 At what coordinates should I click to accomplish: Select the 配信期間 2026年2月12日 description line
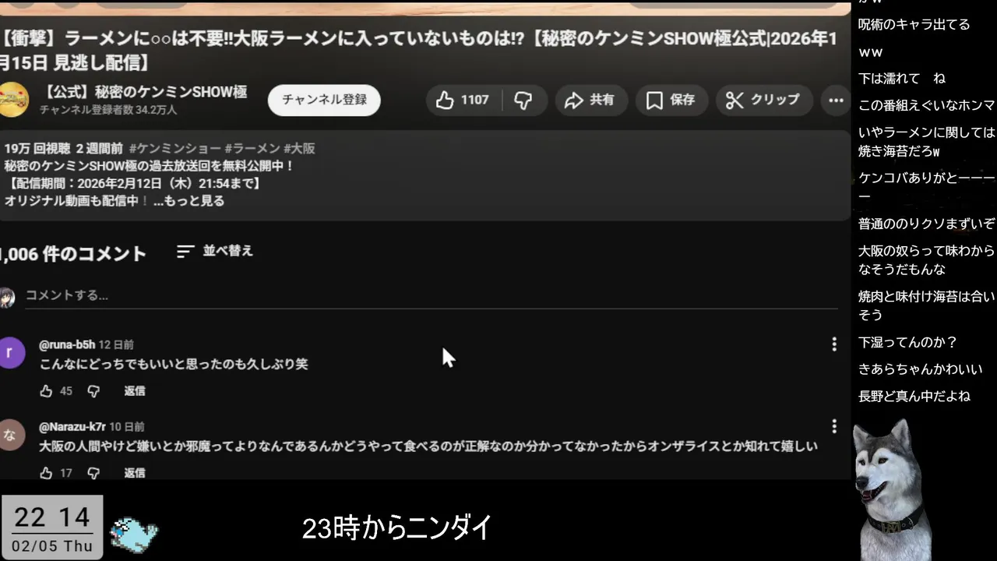pos(133,183)
